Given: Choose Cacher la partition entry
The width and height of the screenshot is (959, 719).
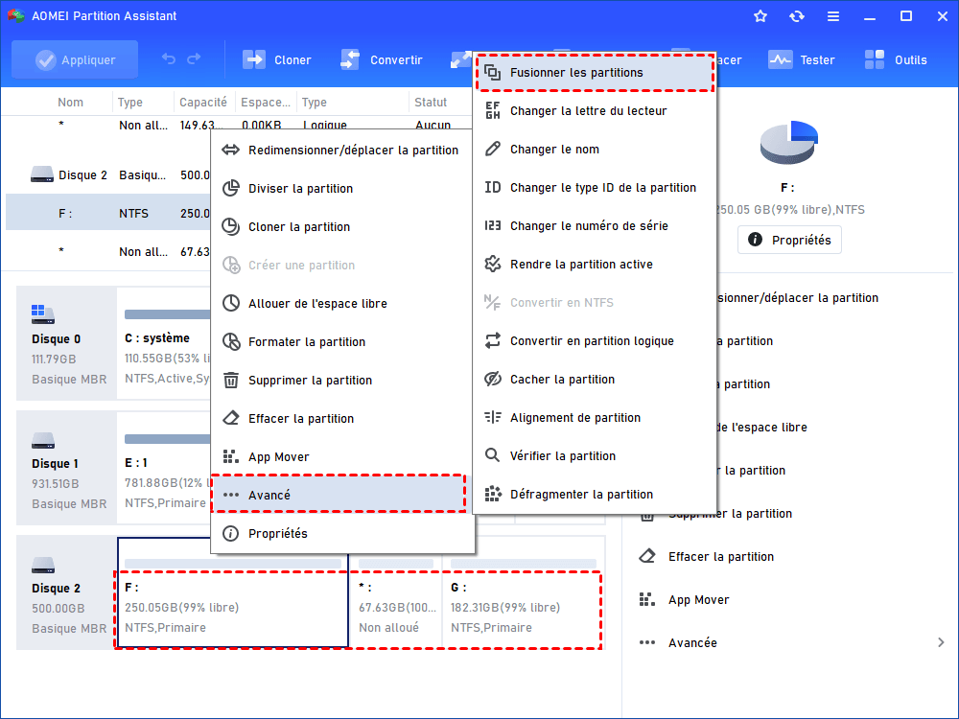Looking at the screenshot, I should (x=562, y=379).
